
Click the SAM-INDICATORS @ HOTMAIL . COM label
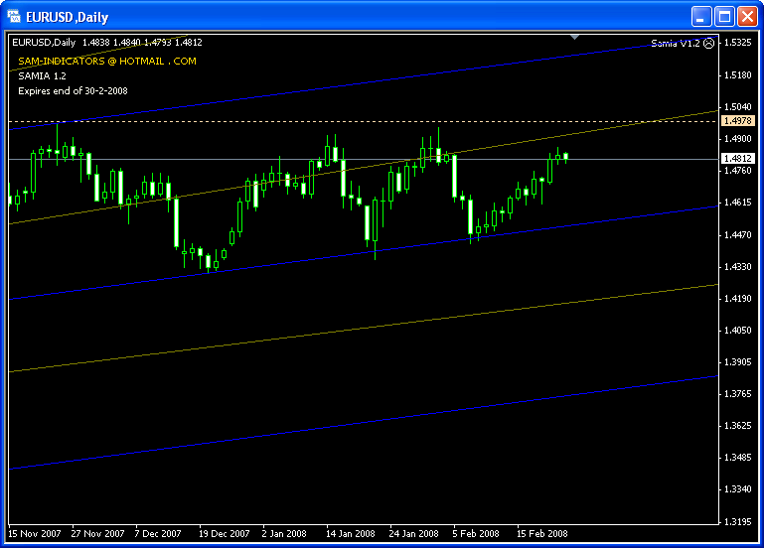pos(107,62)
